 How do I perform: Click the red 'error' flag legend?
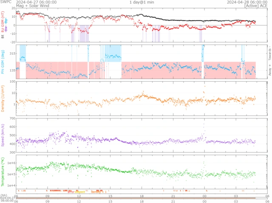pos(71,192)
